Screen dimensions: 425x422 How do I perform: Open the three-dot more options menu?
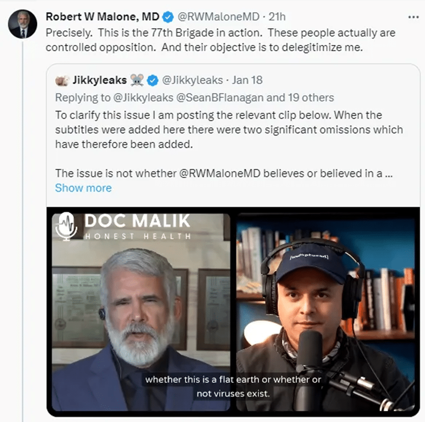[x=413, y=17]
